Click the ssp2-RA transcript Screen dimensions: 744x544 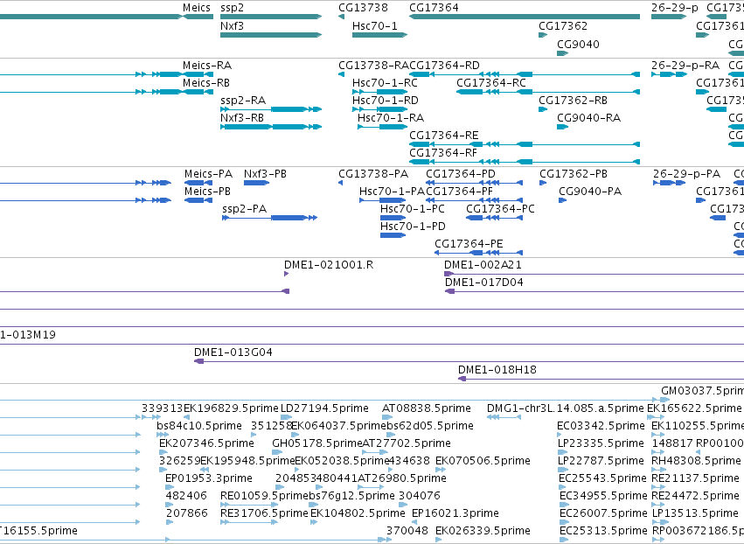coord(271,109)
